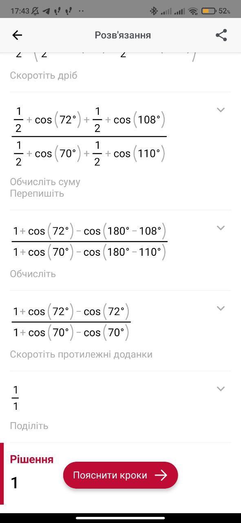Viewport: 241px width, 523px height.
Task: Tap the 1/1 fraction expression
Action: pos(15,398)
